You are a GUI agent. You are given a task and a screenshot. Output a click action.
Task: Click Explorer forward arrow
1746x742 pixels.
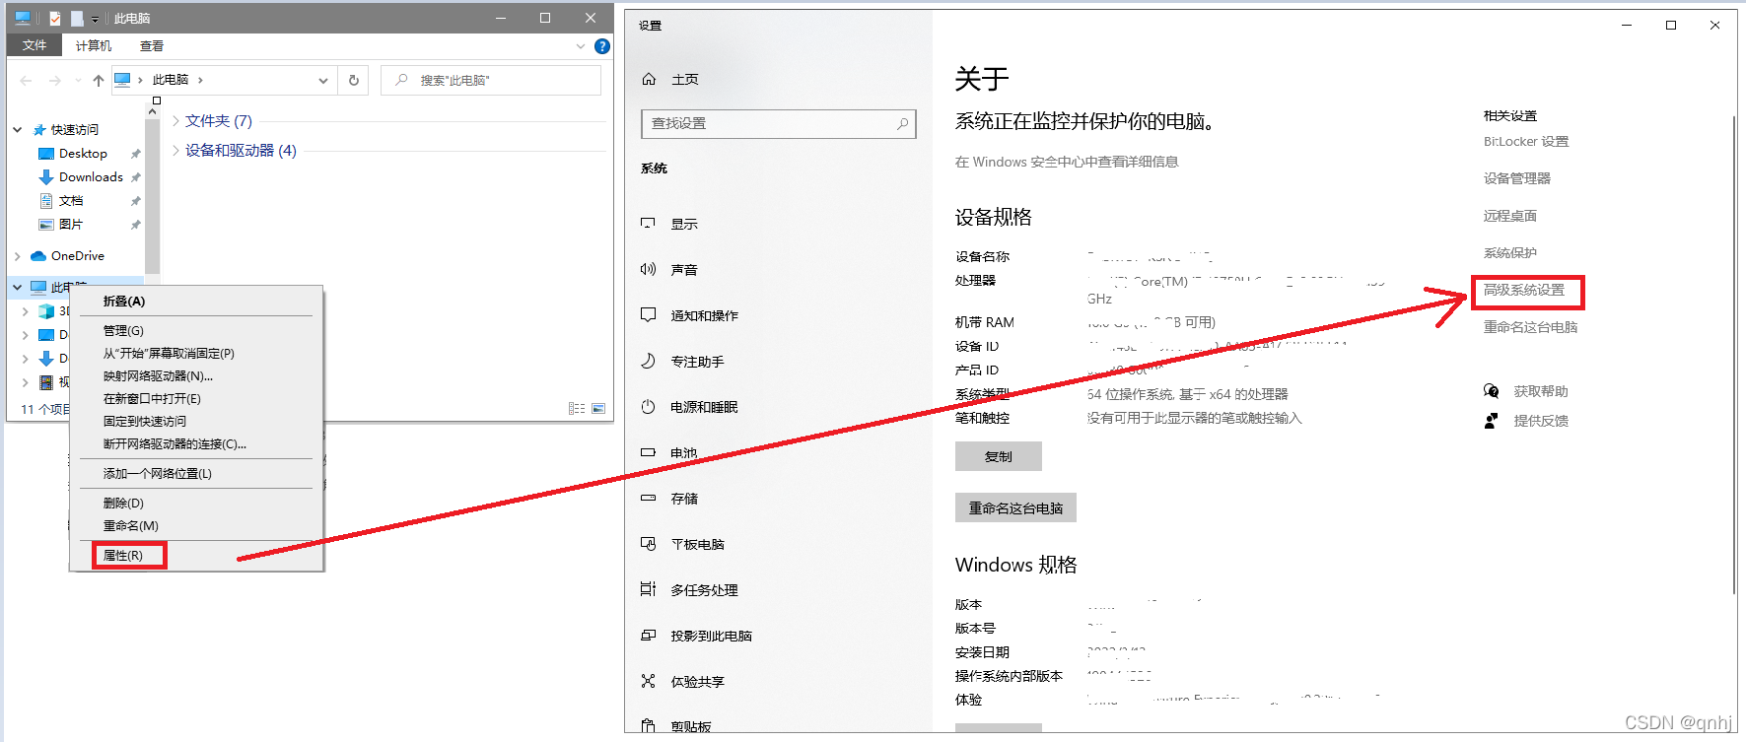[x=55, y=81]
